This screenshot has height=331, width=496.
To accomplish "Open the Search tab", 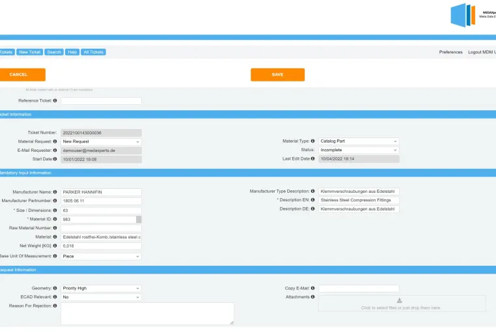I will (x=54, y=52).
